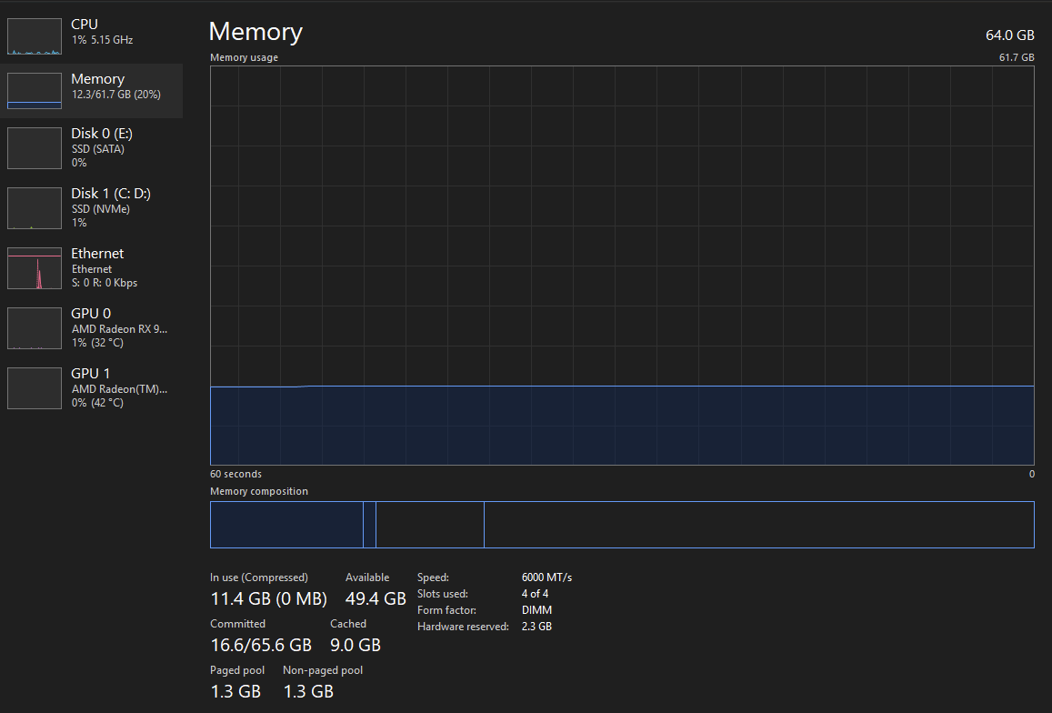Open the Ethernet label in the sidebar
1052x713 pixels.
pos(97,254)
